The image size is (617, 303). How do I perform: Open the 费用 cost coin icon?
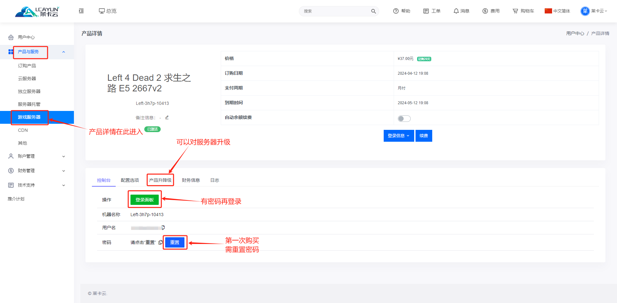[x=485, y=11]
